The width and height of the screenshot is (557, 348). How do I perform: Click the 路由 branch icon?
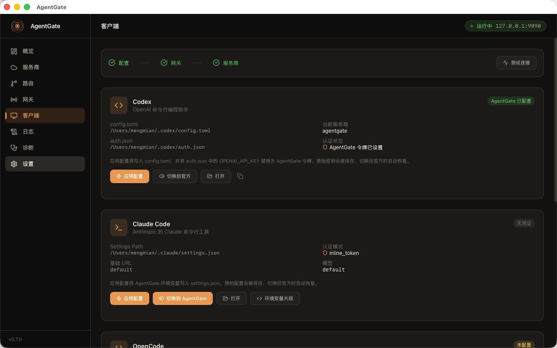click(14, 84)
